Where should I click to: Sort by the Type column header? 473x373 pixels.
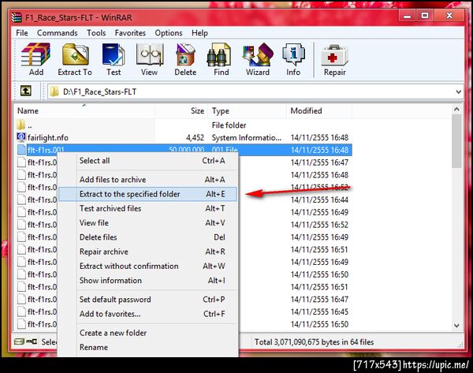click(x=247, y=110)
